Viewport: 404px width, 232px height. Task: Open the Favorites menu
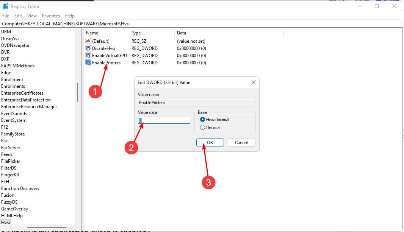[x=51, y=16]
